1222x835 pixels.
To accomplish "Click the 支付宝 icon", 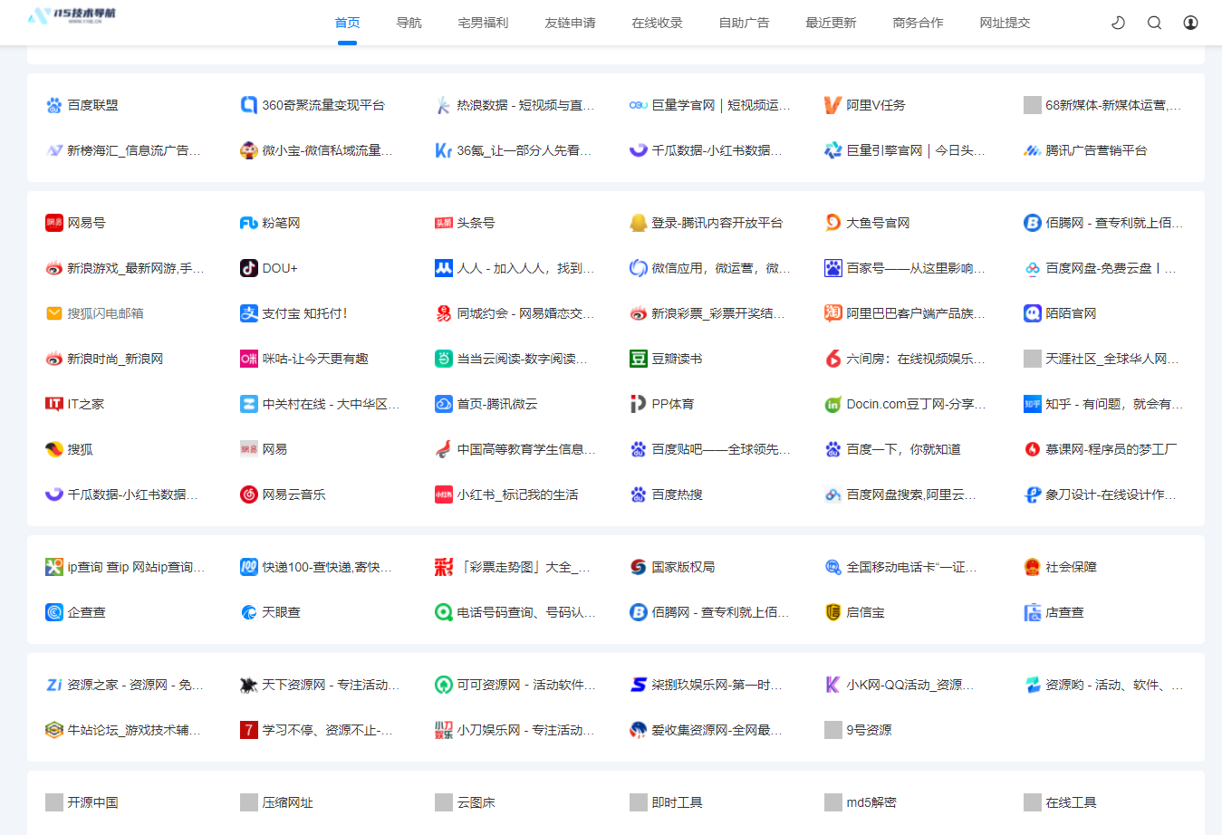I will click(248, 312).
